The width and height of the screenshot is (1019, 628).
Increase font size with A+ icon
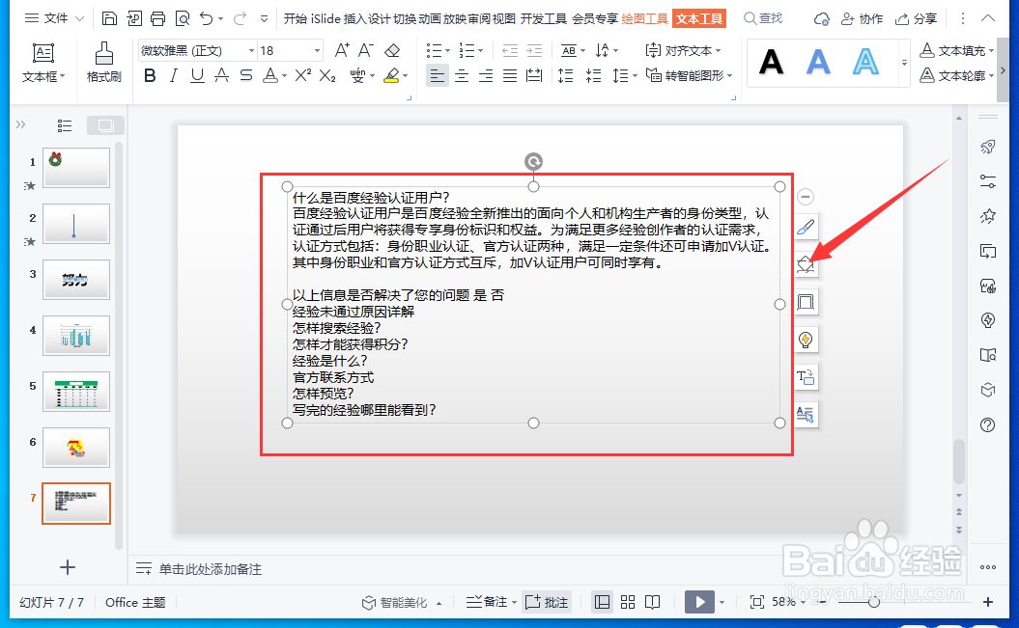click(x=342, y=50)
